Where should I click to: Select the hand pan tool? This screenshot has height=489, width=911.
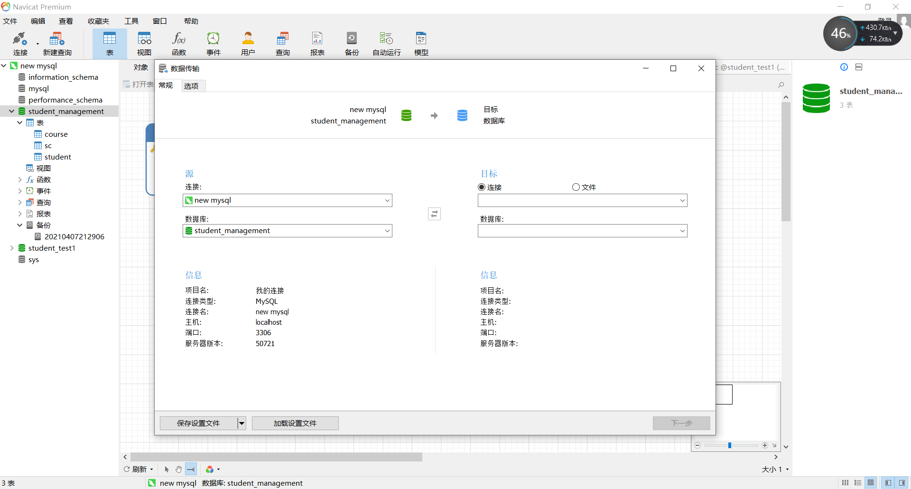click(178, 469)
